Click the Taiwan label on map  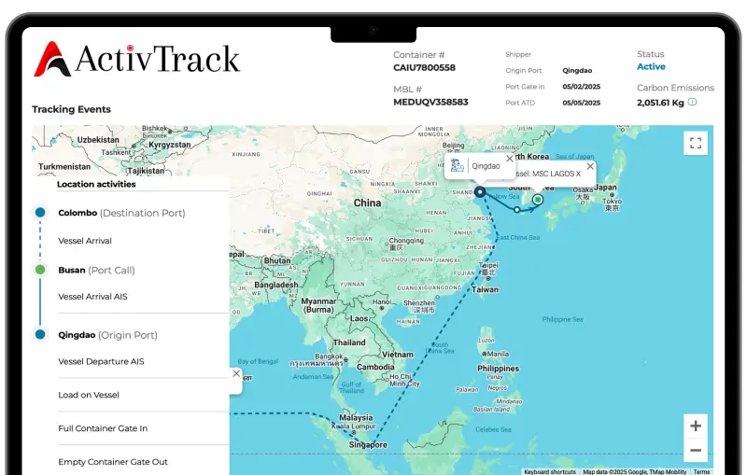point(485,289)
